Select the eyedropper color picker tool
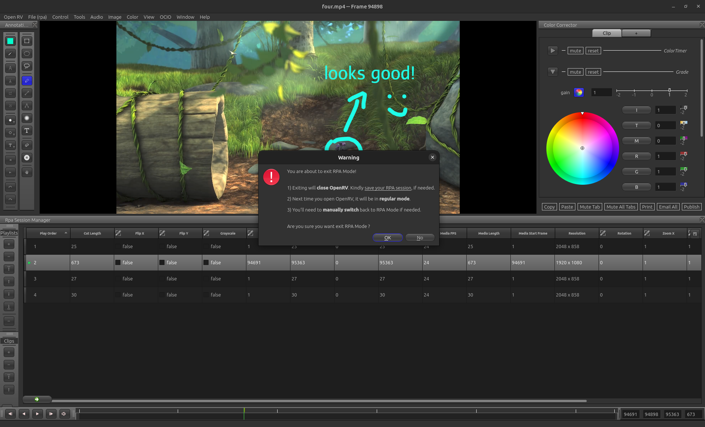The height and width of the screenshot is (427, 705). [10, 54]
